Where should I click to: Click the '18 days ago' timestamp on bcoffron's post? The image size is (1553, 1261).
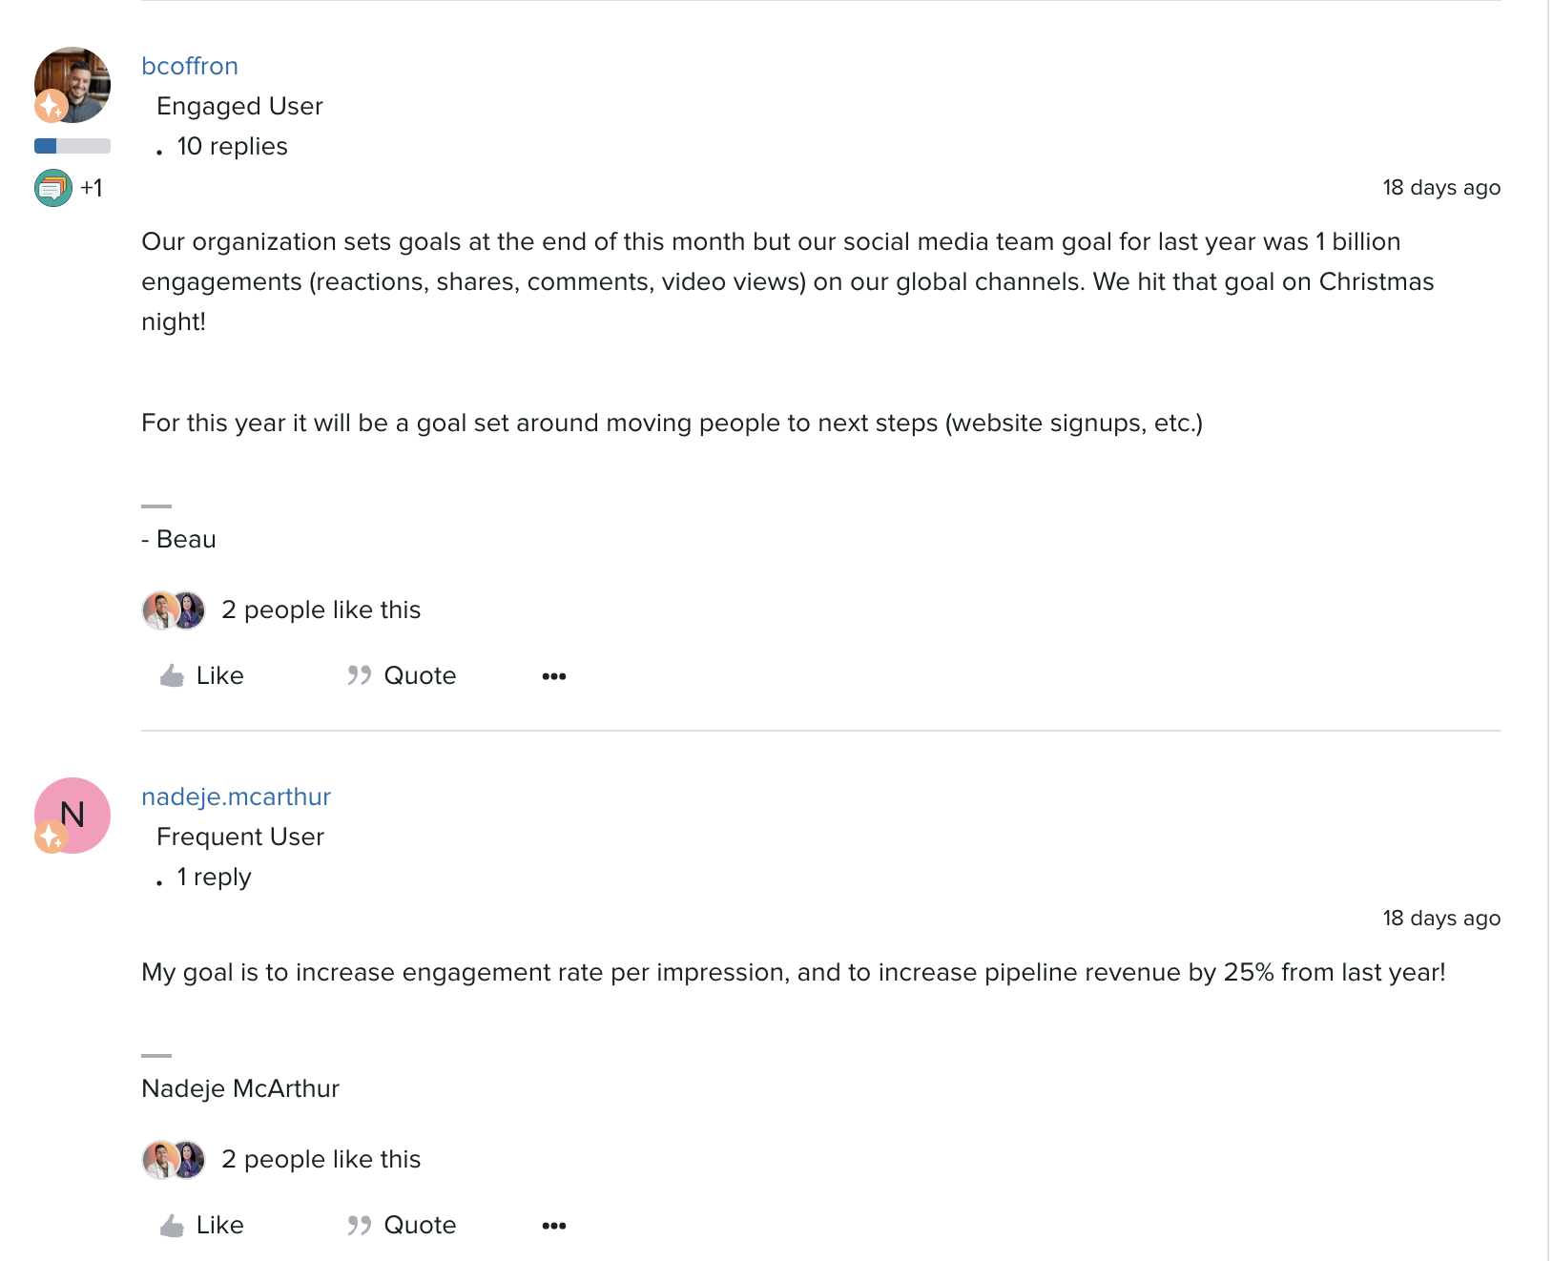(x=1441, y=188)
